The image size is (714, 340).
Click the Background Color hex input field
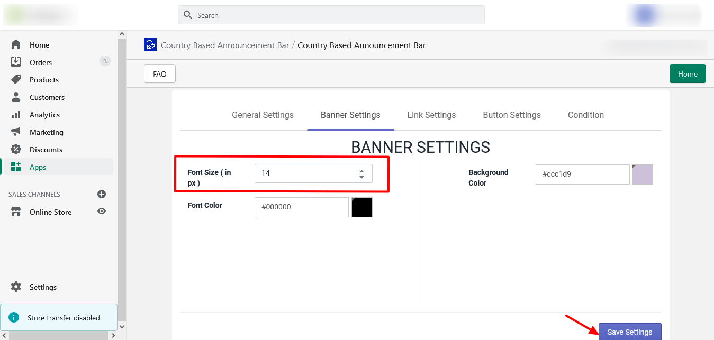tap(582, 174)
